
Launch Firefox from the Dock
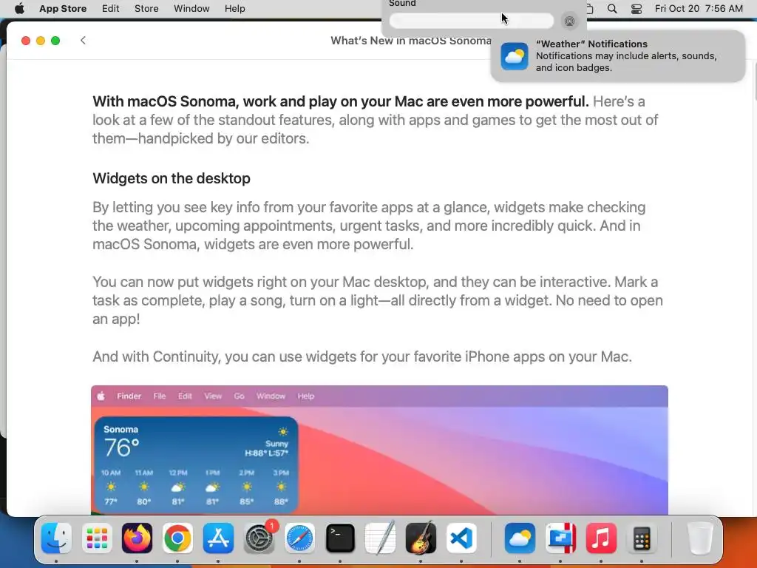pyautogui.click(x=137, y=538)
